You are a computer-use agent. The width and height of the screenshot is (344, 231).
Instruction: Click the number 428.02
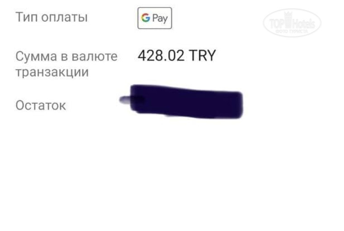[161, 55]
